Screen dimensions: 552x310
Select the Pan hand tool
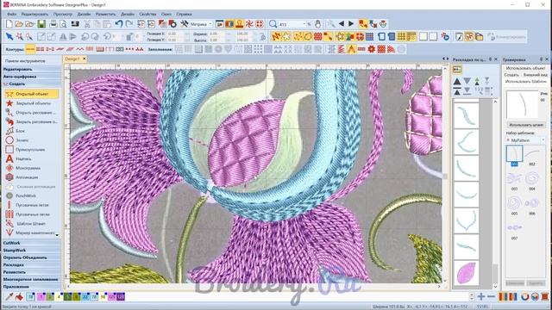(317, 24)
